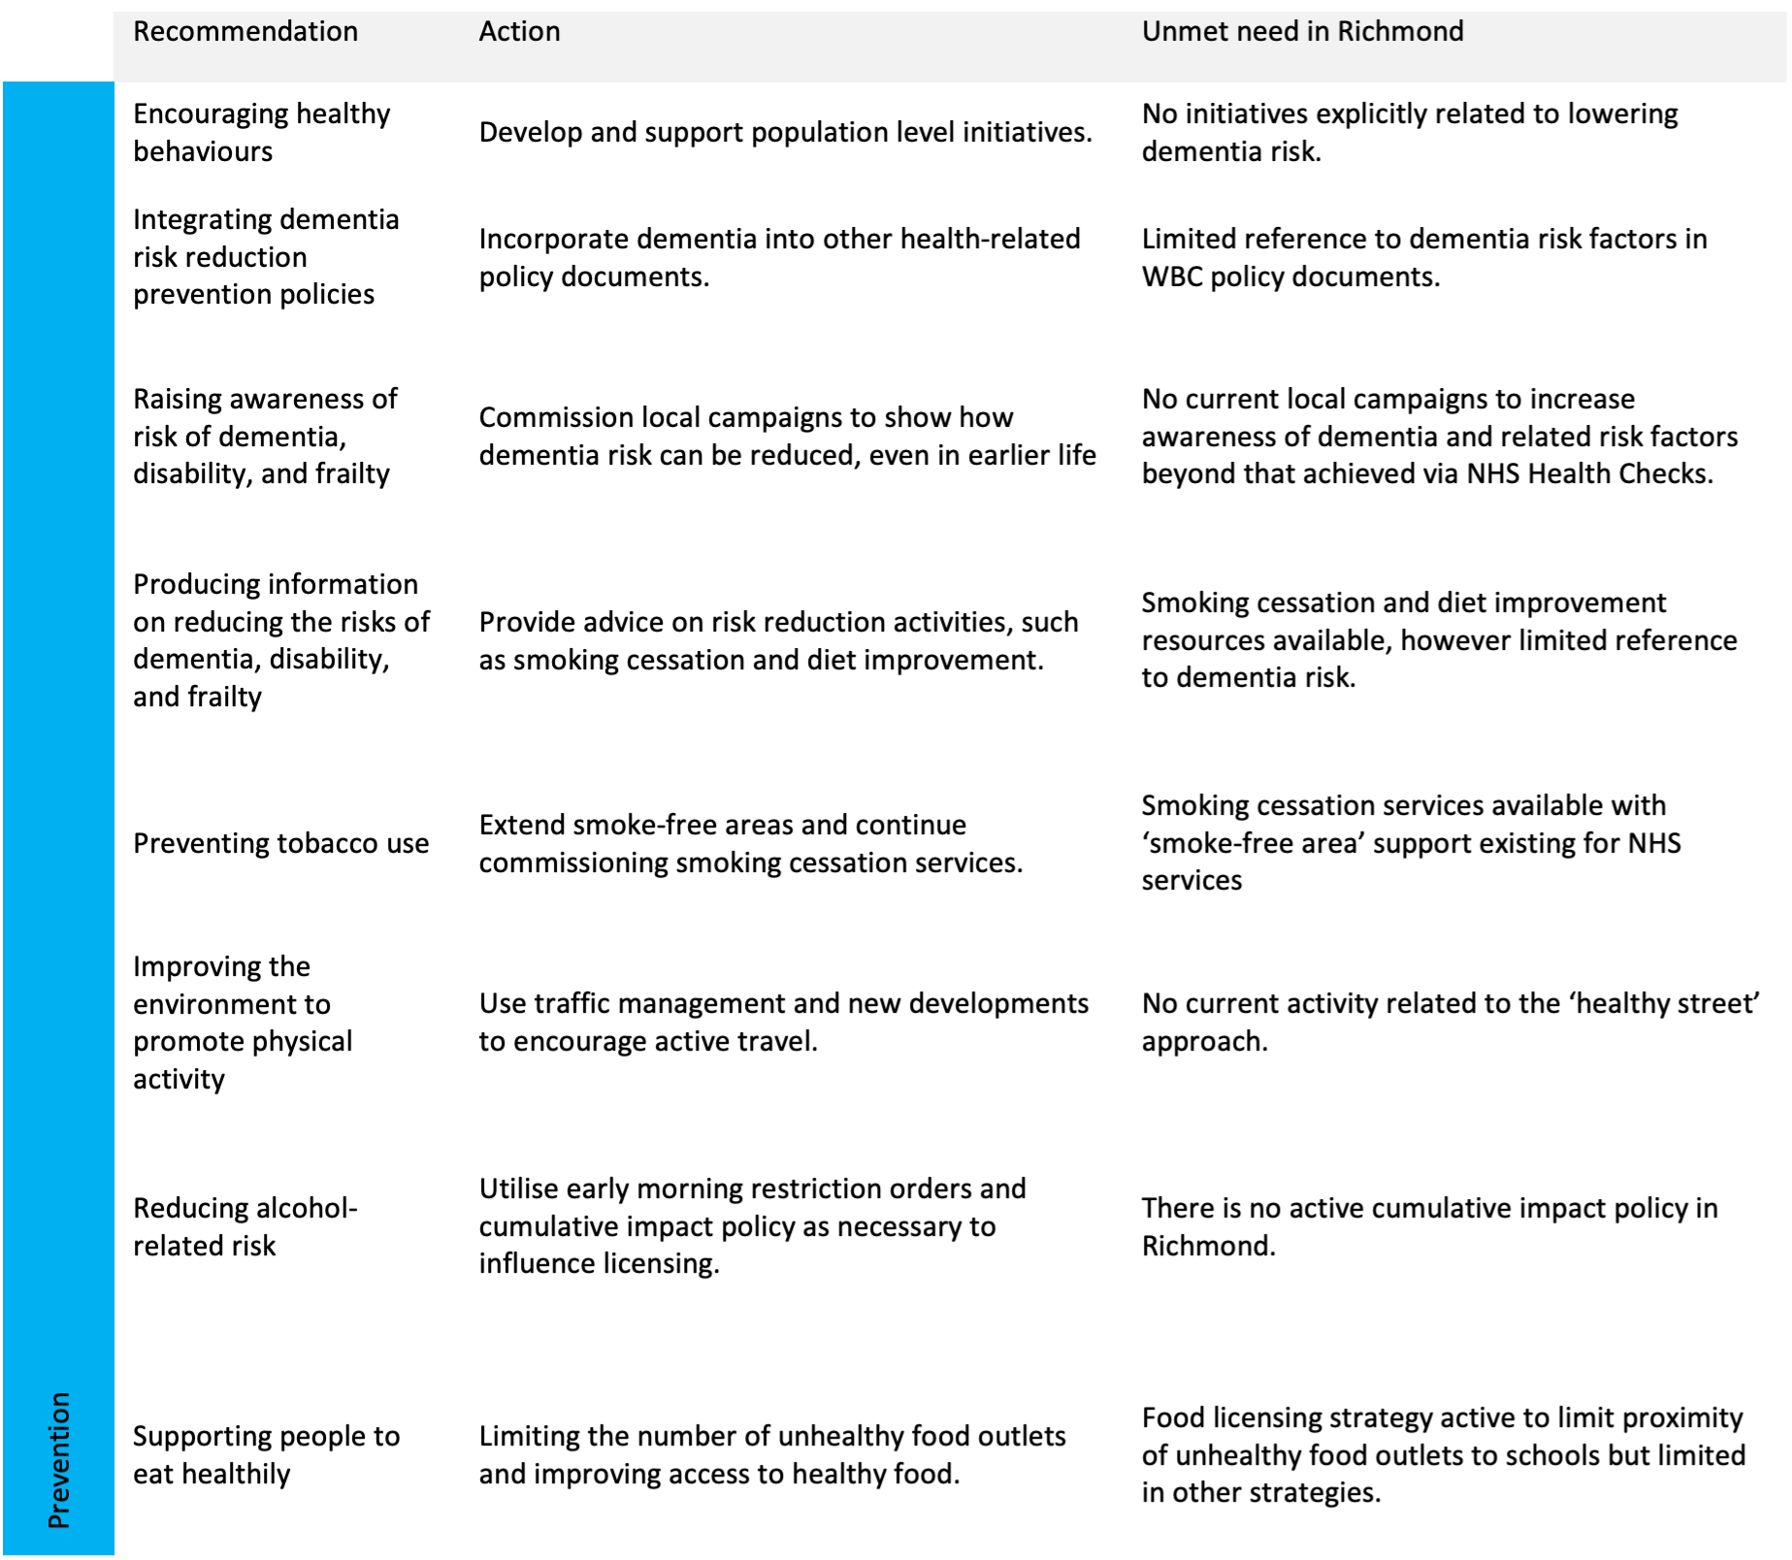Click 'Smoking cessation and diet improvement resources available' cell
This screenshot has height=1560, width=1792.
[1439, 640]
